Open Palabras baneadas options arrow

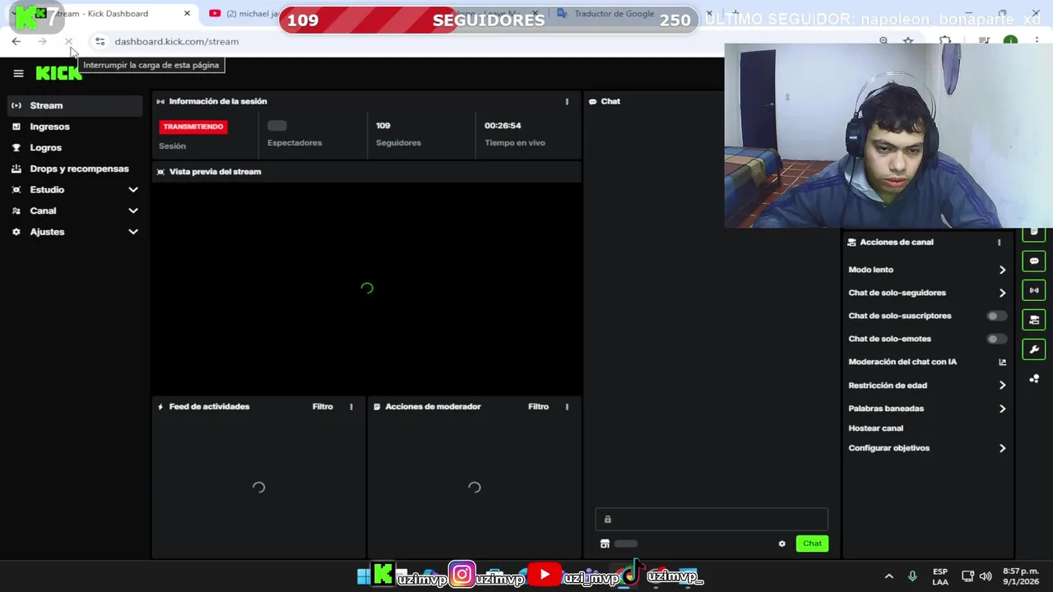1002,409
